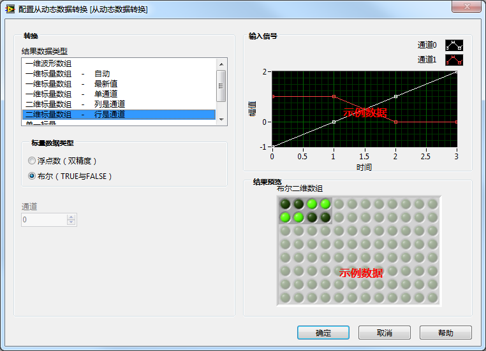Increment the 通道 stepper value

(71, 216)
